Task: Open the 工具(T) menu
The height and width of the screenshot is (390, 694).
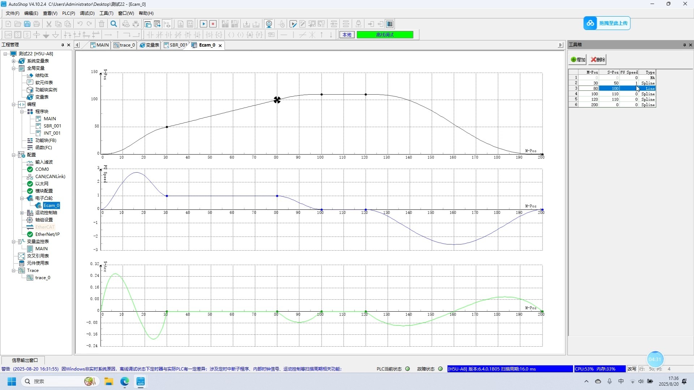Action: pos(106,13)
